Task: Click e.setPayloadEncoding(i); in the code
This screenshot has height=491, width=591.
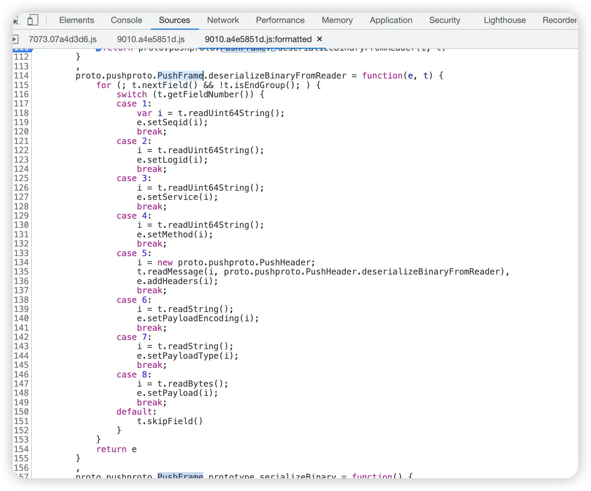Action: coord(198,318)
